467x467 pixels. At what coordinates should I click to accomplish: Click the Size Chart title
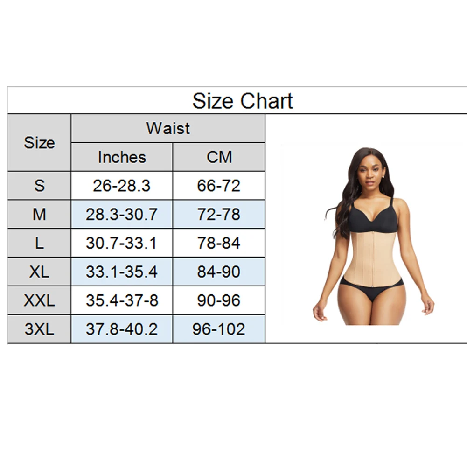coord(243,101)
